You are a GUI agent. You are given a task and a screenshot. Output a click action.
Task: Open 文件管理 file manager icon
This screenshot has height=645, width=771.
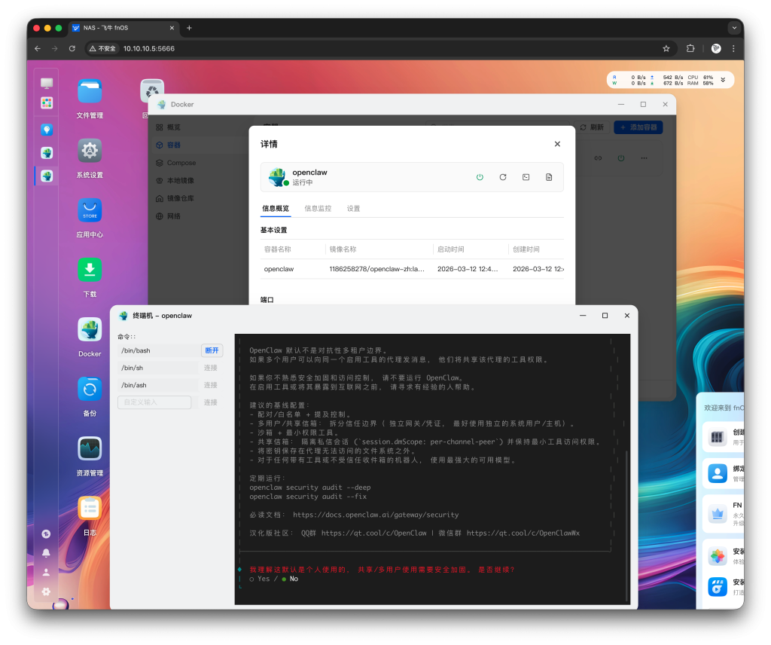point(90,92)
